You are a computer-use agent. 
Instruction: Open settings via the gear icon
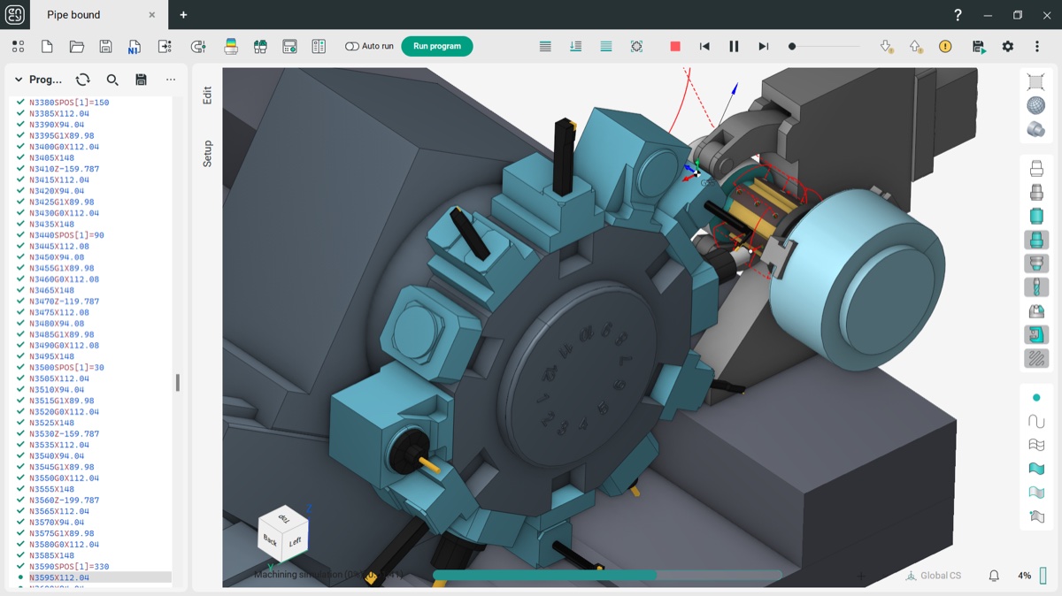[1008, 47]
